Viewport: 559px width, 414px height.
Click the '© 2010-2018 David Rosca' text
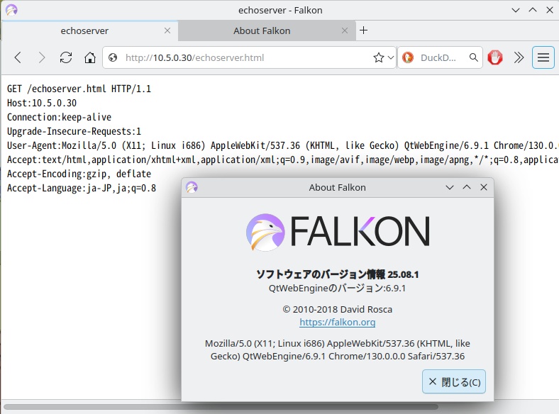[337, 309]
